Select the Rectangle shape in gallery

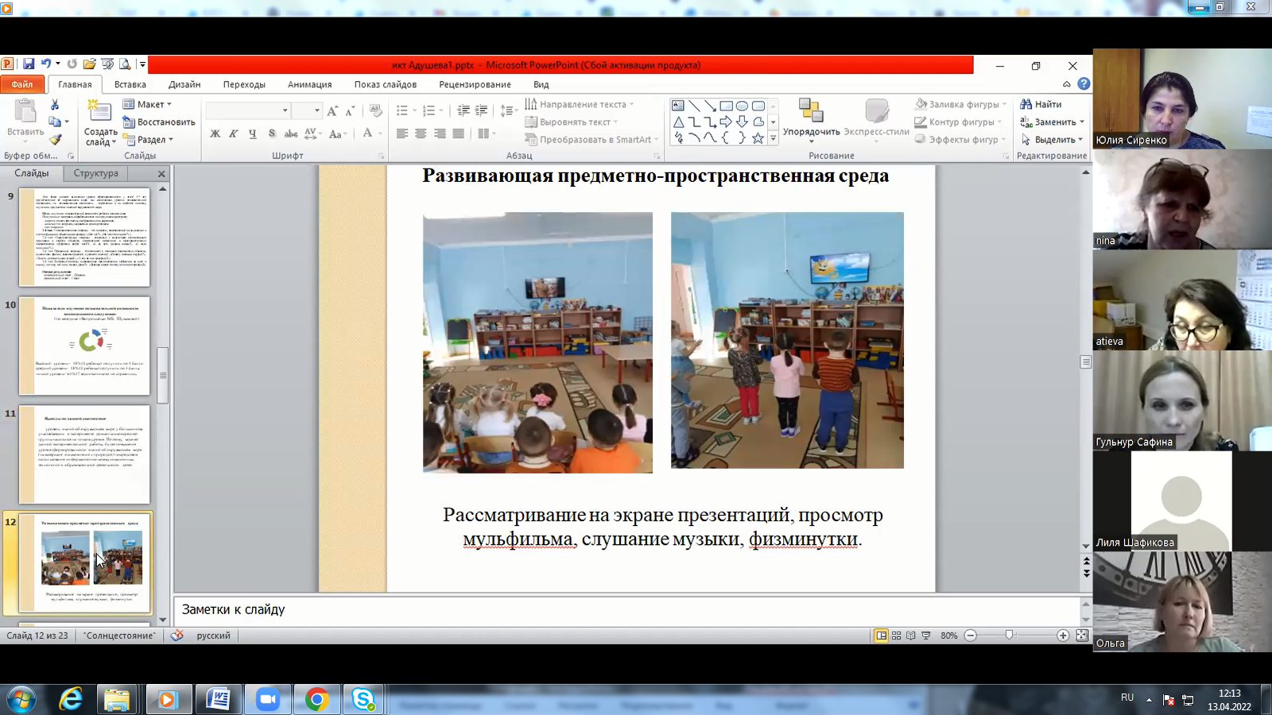tap(726, 105)
